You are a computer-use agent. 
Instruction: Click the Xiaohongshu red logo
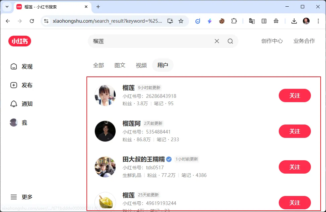pos(20,41)
